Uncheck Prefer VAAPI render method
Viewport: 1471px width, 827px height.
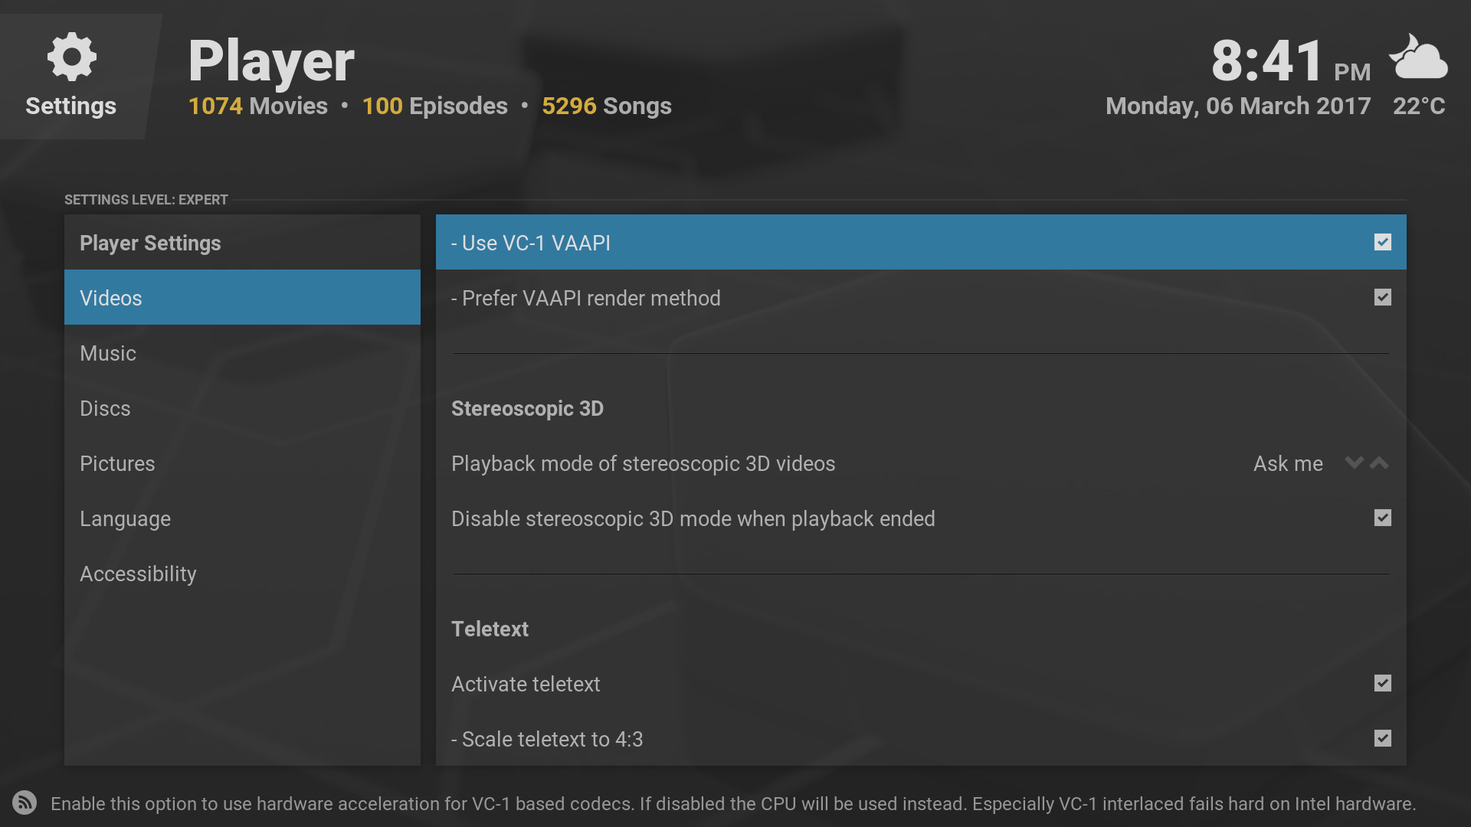tap(1382, 298)
